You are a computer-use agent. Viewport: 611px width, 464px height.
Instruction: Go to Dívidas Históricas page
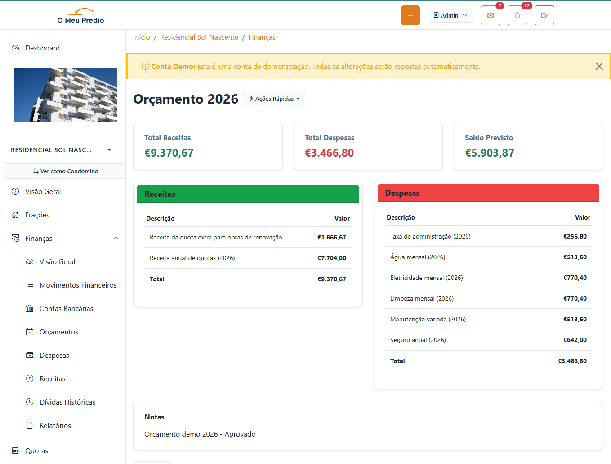(67, 402)
